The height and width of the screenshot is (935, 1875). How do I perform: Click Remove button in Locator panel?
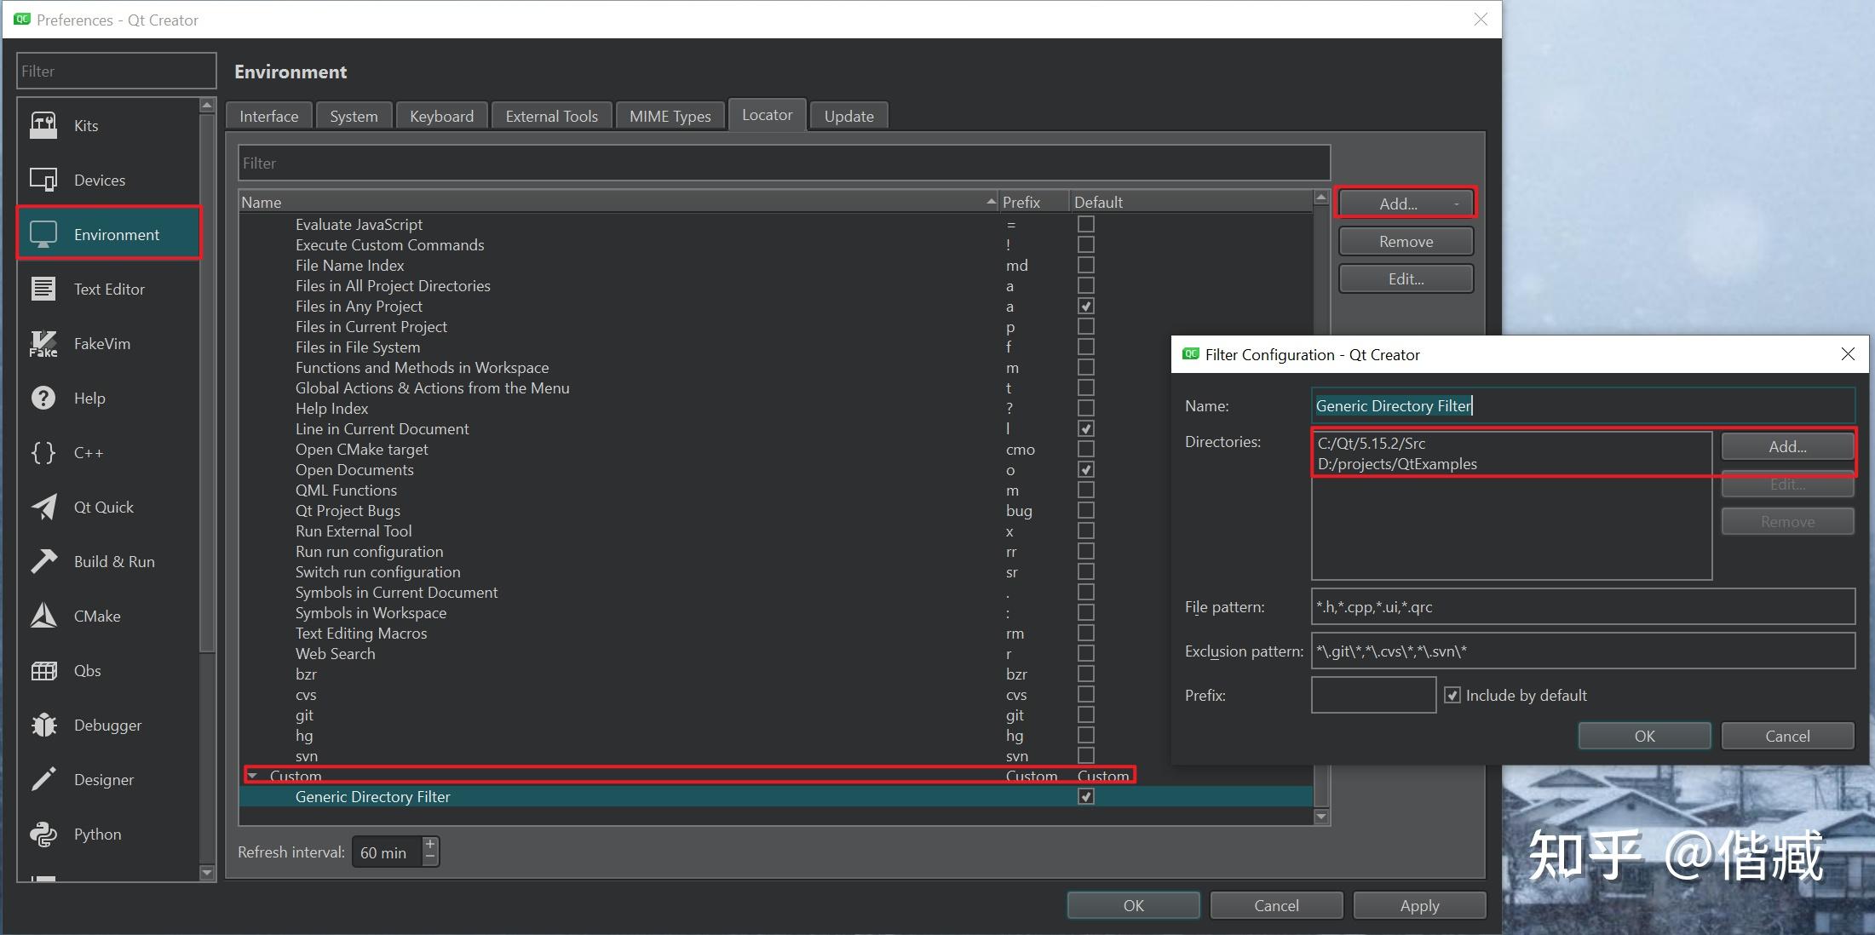pyautogui.click(x=1406, y=241)
